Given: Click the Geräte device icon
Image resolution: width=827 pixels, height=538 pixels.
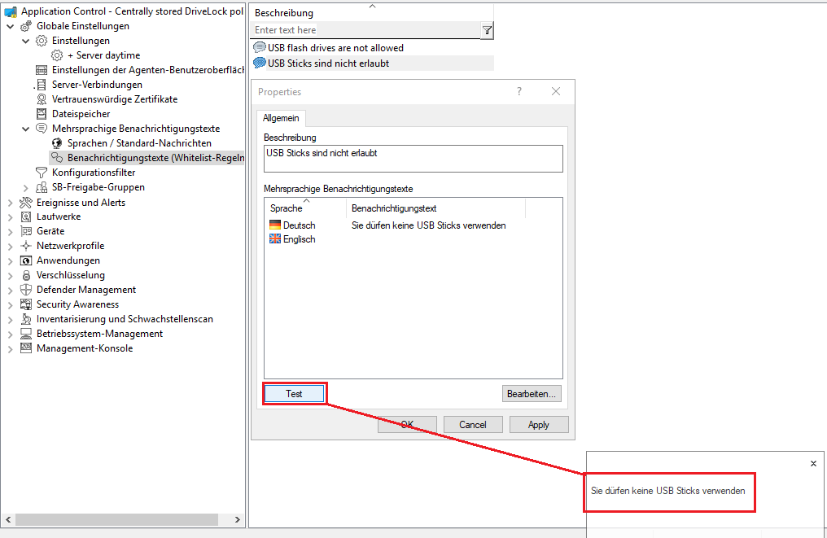Looking at the screenshot, I should 26,231.
